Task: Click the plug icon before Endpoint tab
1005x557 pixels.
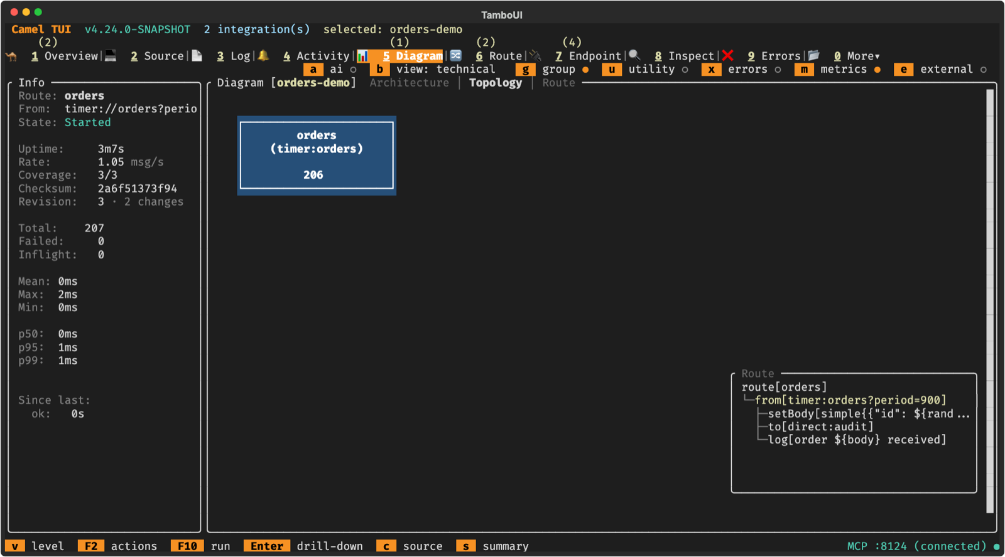Action: pos(535,56)
